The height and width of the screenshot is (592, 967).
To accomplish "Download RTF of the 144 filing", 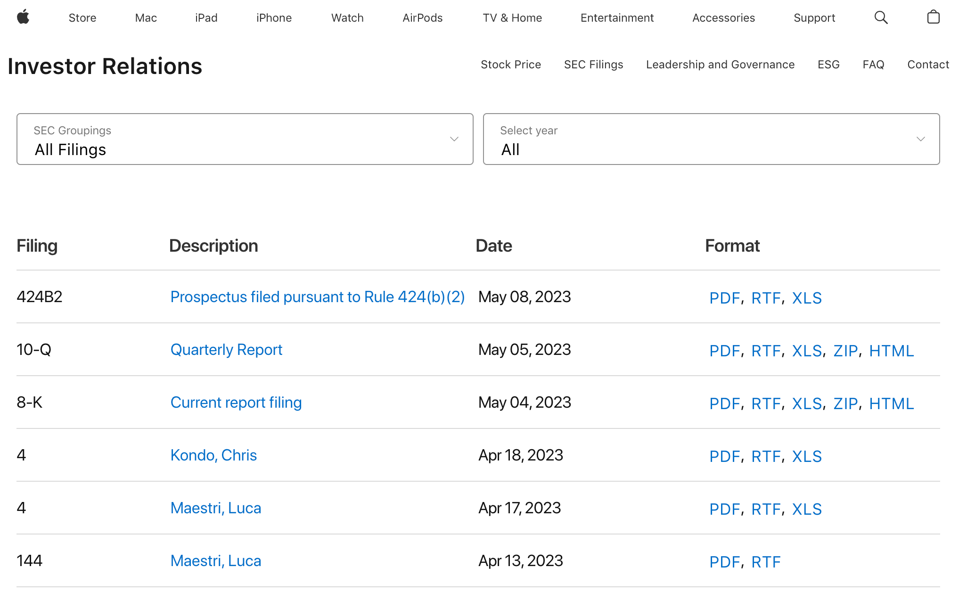I will pos(766,562).
